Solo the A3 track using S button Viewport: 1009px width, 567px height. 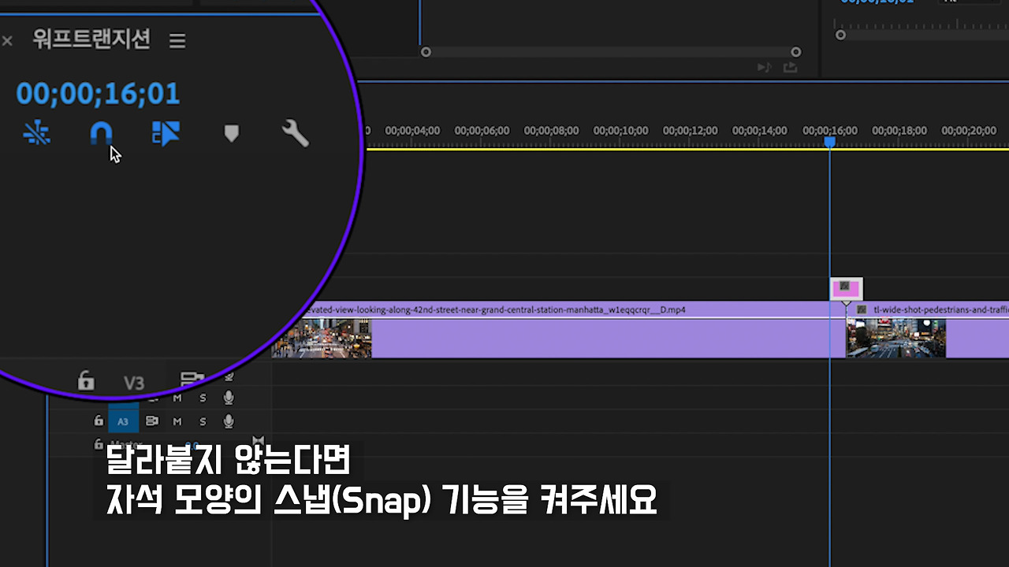pos(203,421)
